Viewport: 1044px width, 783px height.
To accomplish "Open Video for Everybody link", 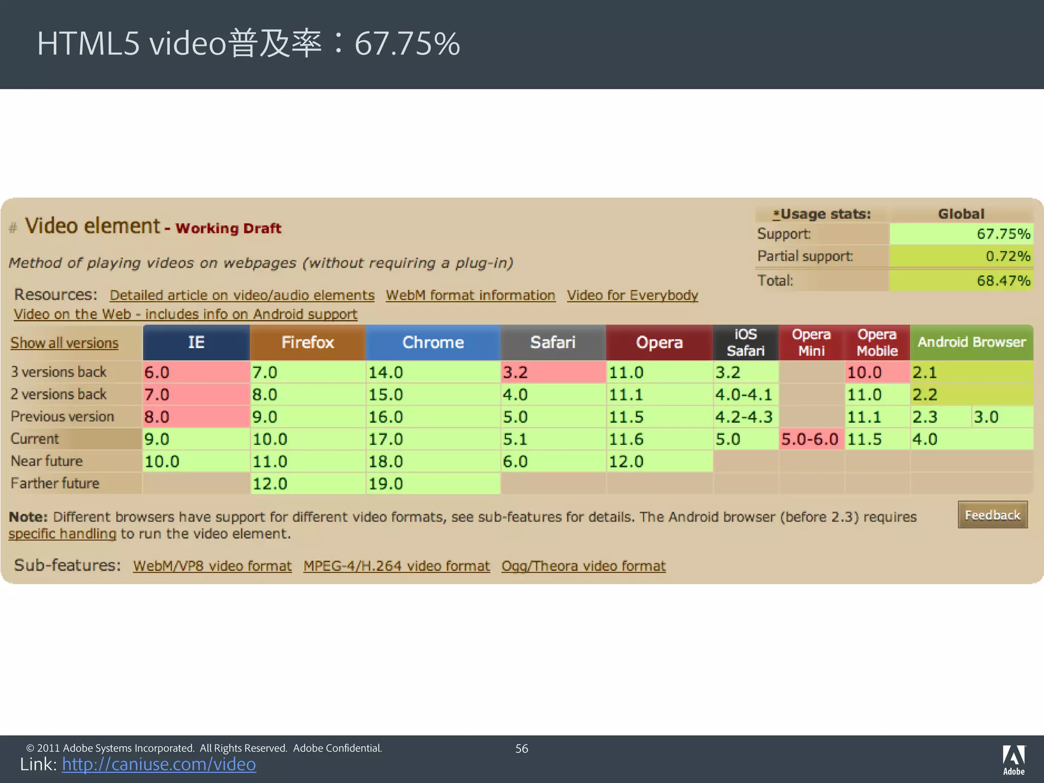I will tap(633, 295).
